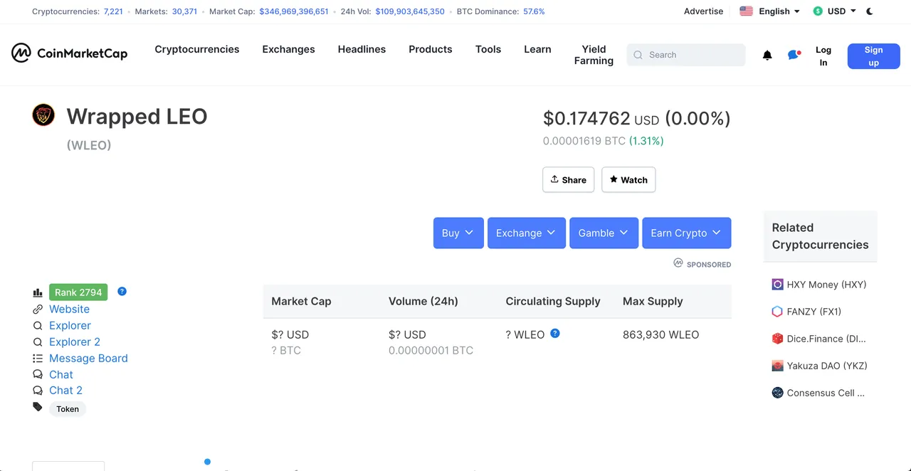
Task: Expand the Buy dropdown button
Action: 458,233
